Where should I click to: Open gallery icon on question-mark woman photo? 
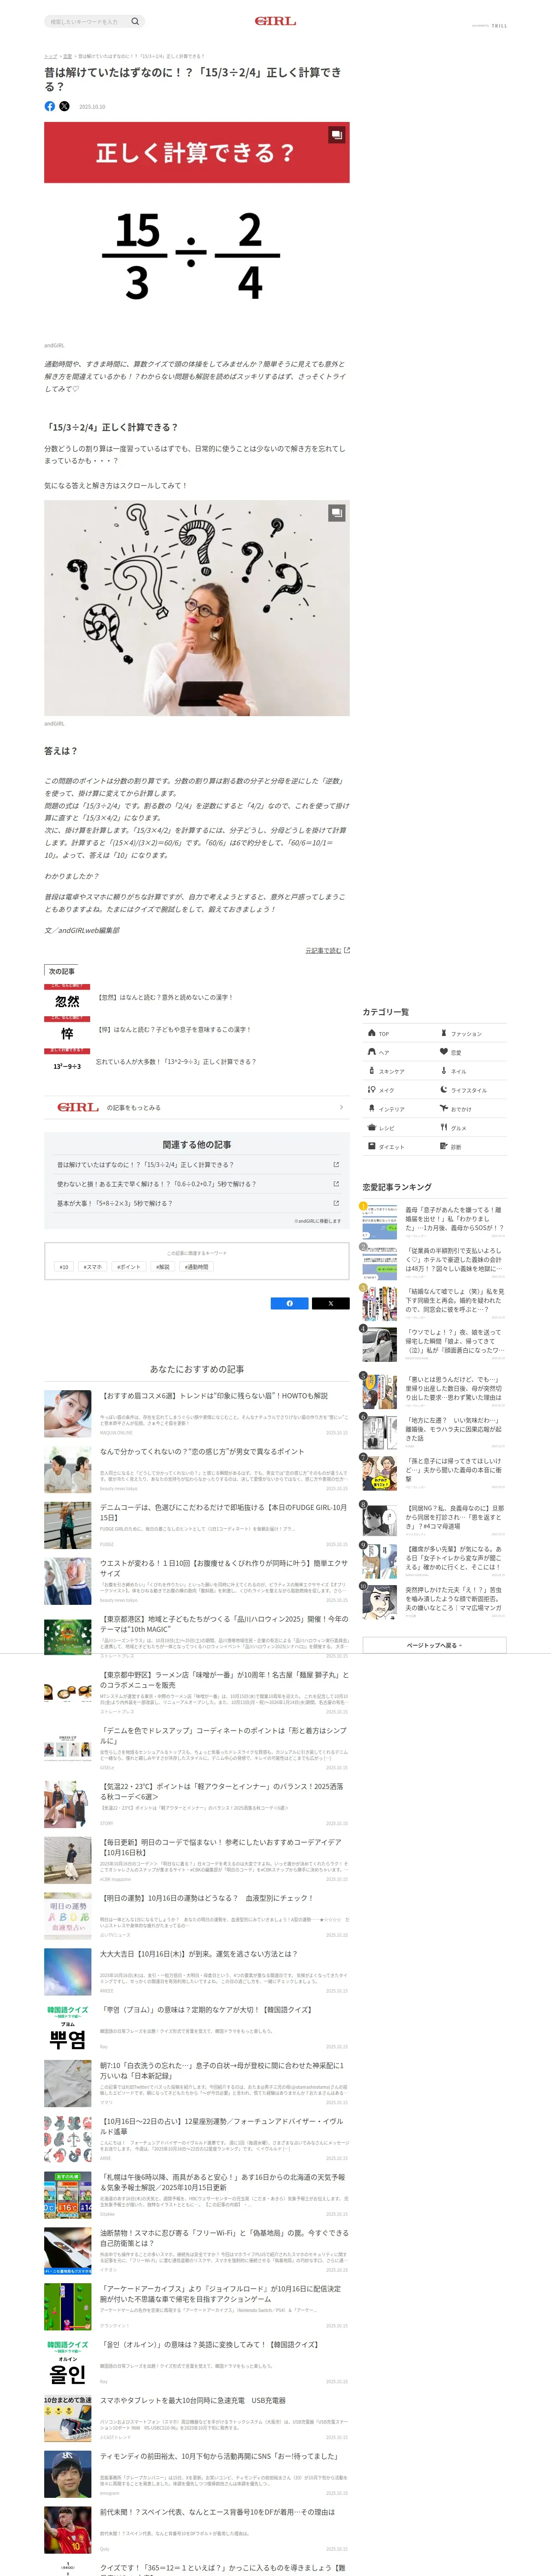click(337, 512)
